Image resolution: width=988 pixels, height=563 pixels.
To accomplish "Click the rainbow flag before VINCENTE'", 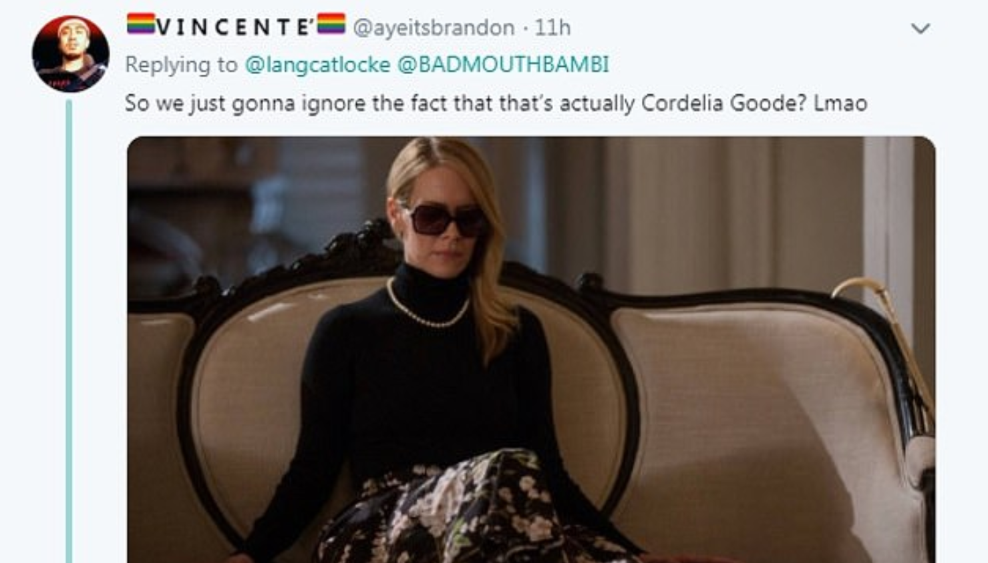I will (x=140, y=24).
